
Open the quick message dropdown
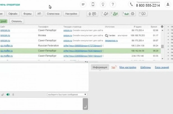tap(67, 95)
